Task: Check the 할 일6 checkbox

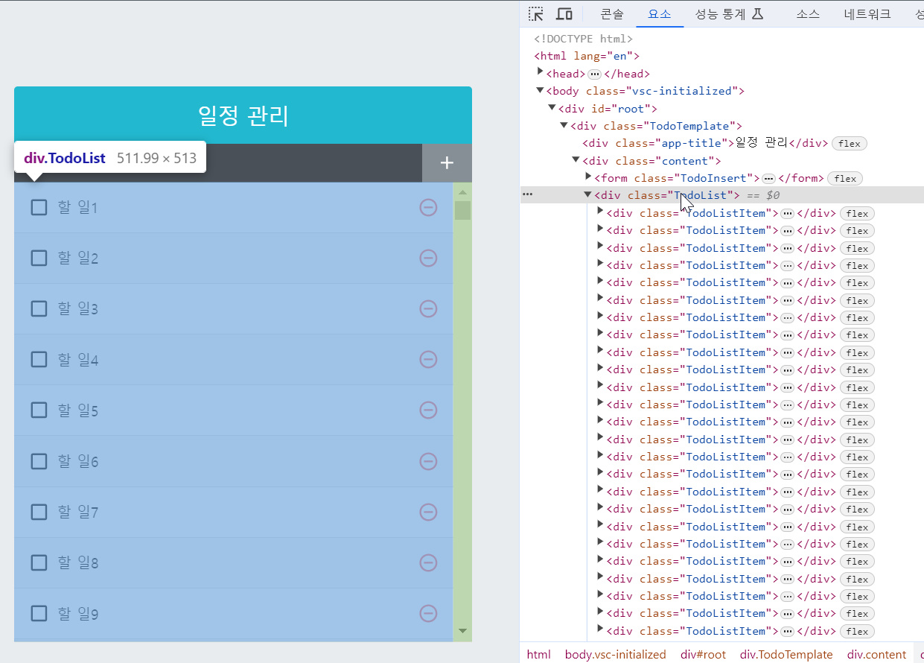Action: [x=39, y=461]
